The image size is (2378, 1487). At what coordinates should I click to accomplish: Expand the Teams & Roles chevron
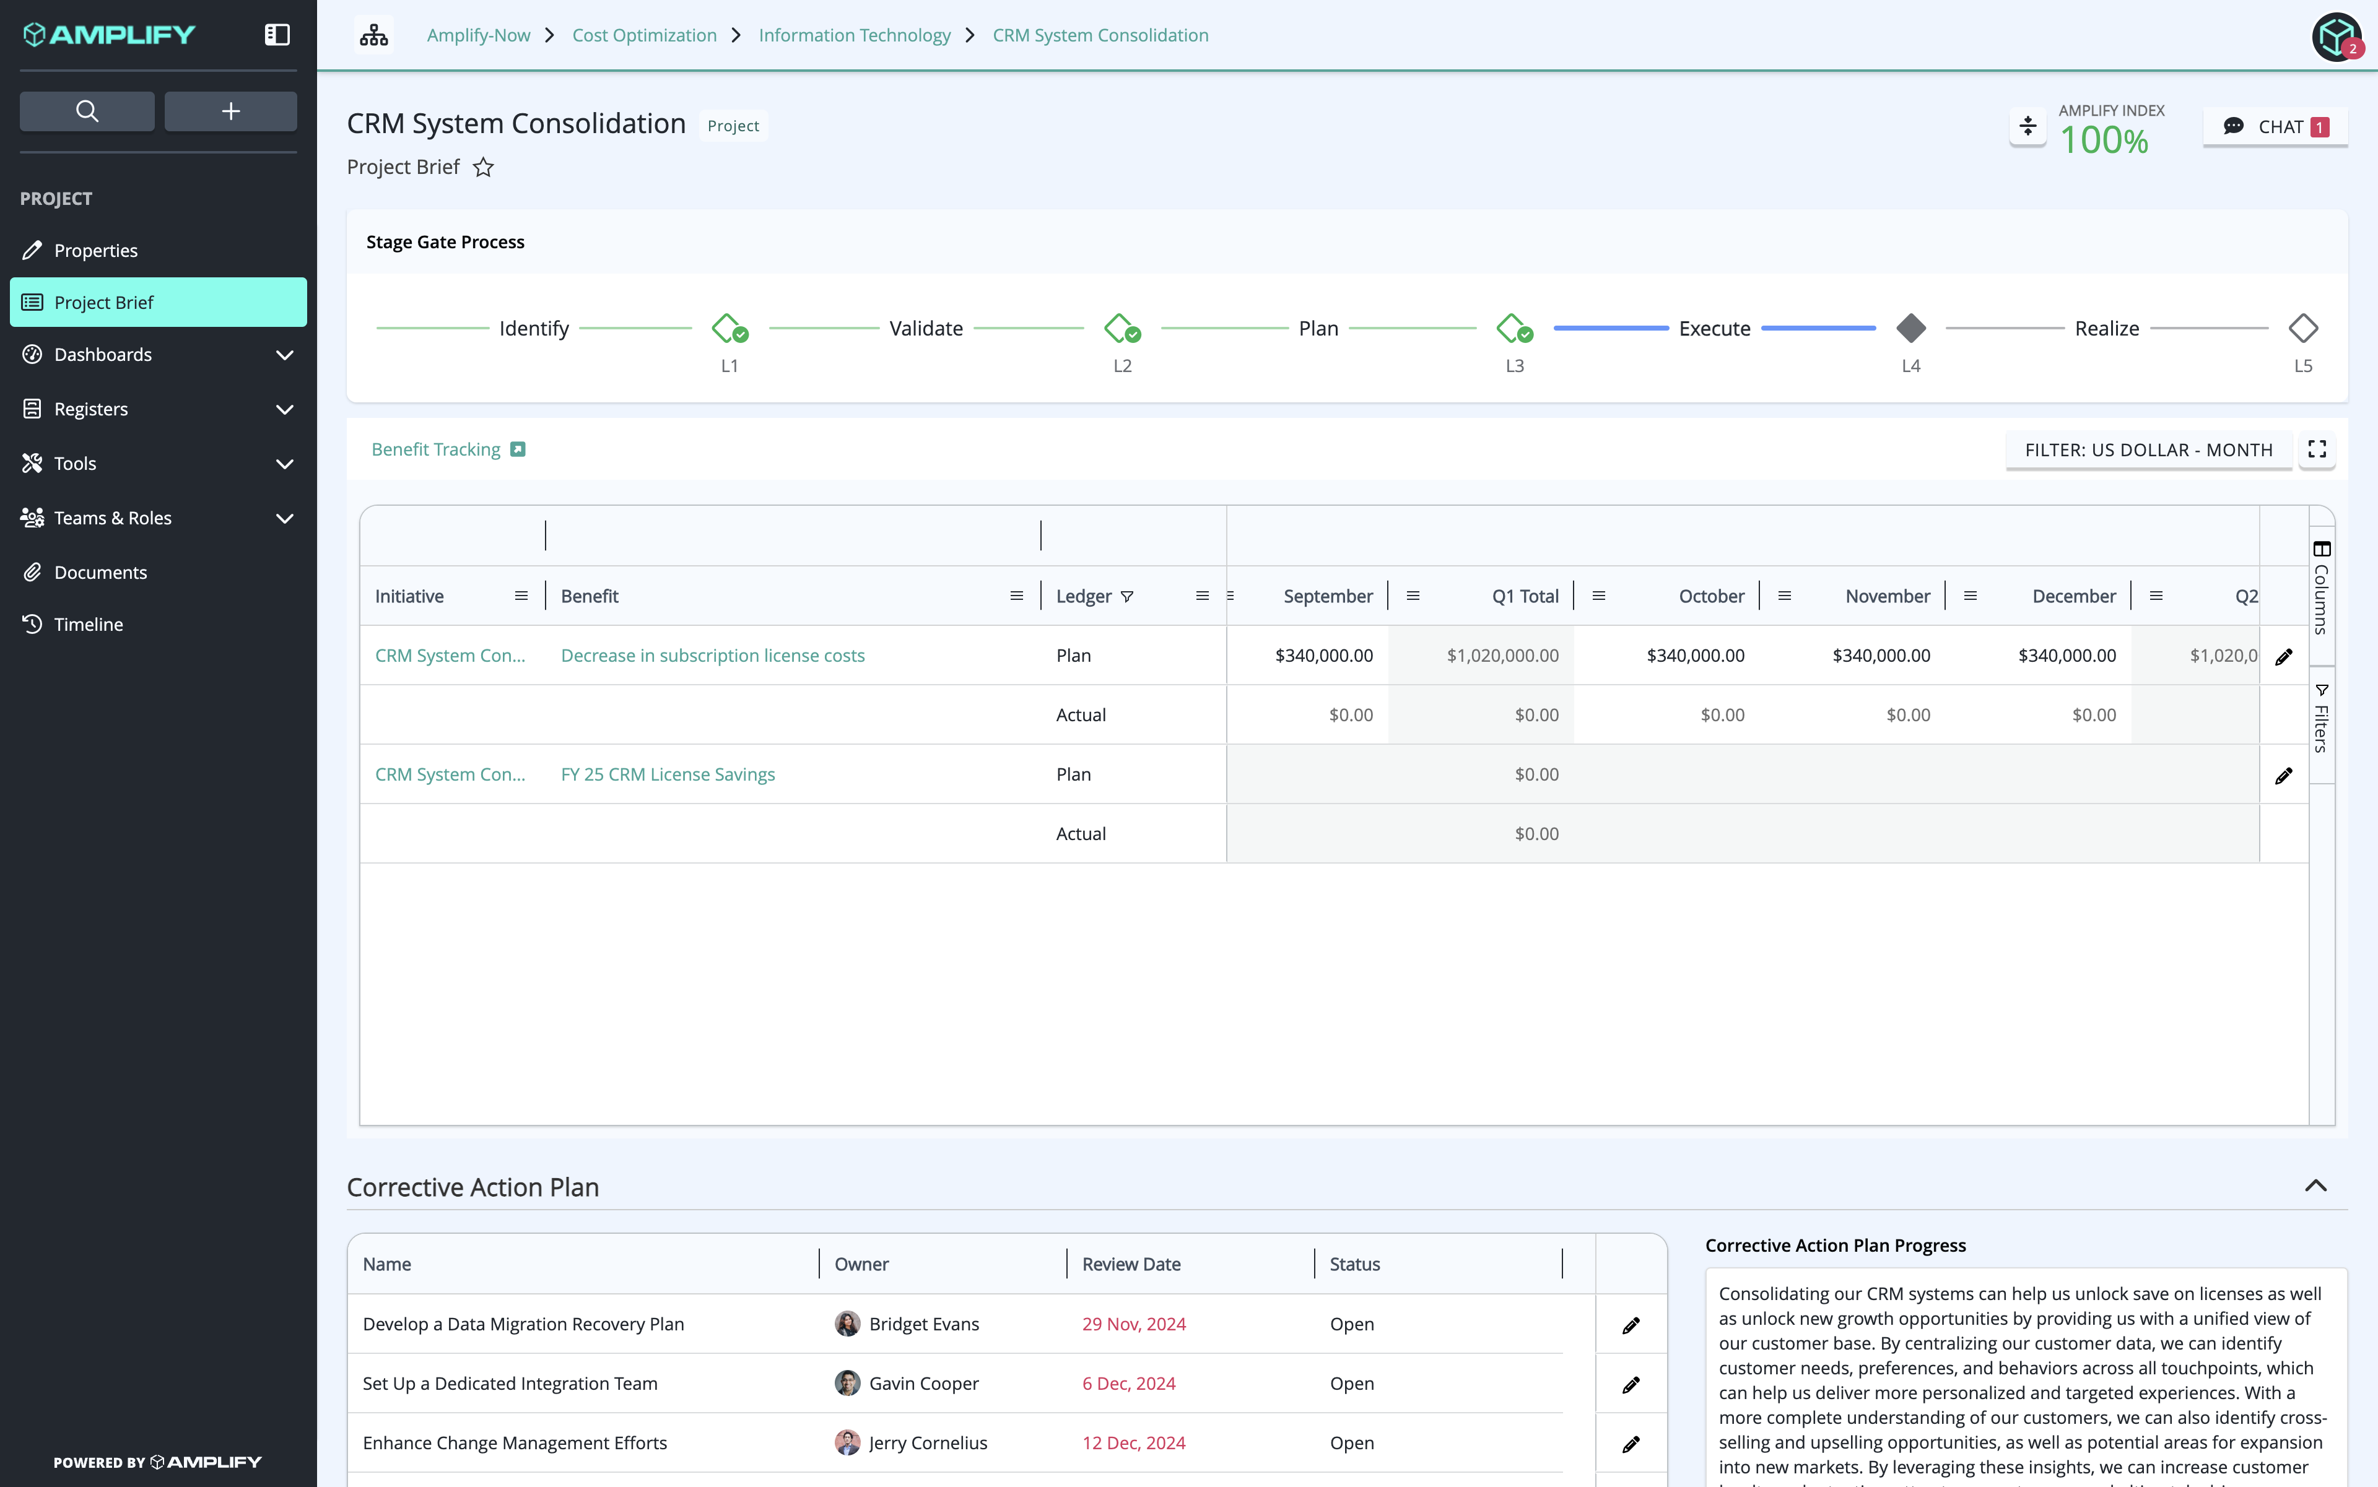pyautogui.click(x=284, y=518)
